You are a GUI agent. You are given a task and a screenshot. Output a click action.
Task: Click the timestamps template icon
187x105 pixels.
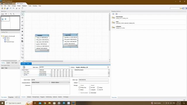point(113,17)
